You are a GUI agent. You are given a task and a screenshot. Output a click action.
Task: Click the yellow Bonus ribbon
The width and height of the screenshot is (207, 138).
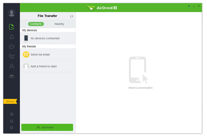click(x=10, y=101)
